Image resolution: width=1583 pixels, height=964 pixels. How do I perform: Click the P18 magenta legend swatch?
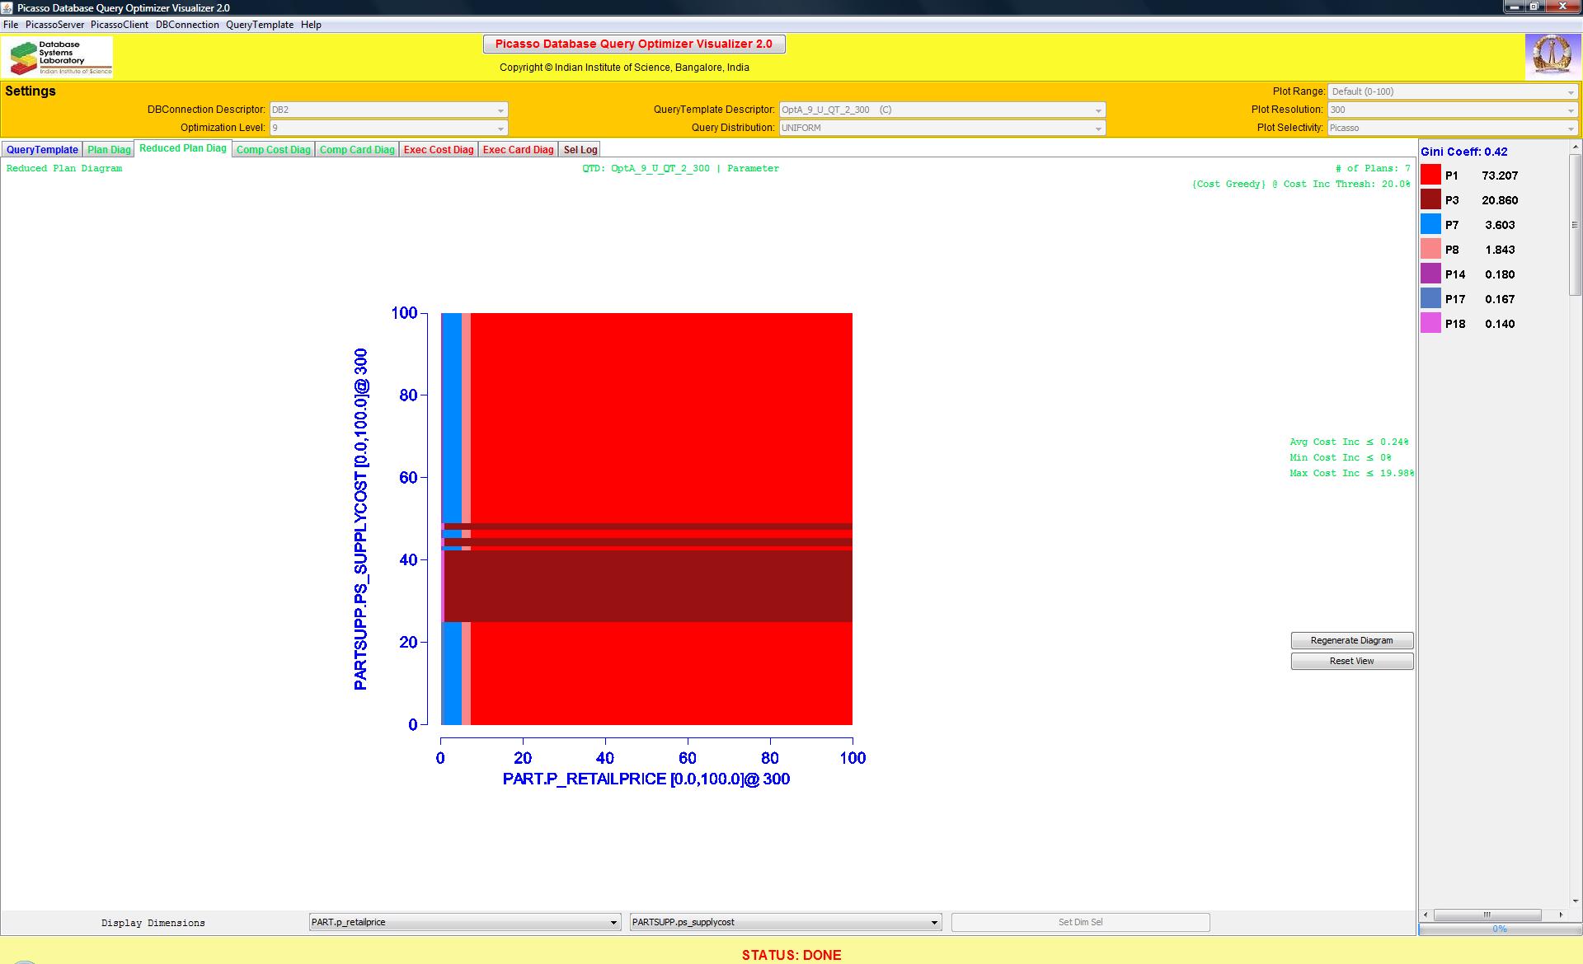click(1430, 324)
